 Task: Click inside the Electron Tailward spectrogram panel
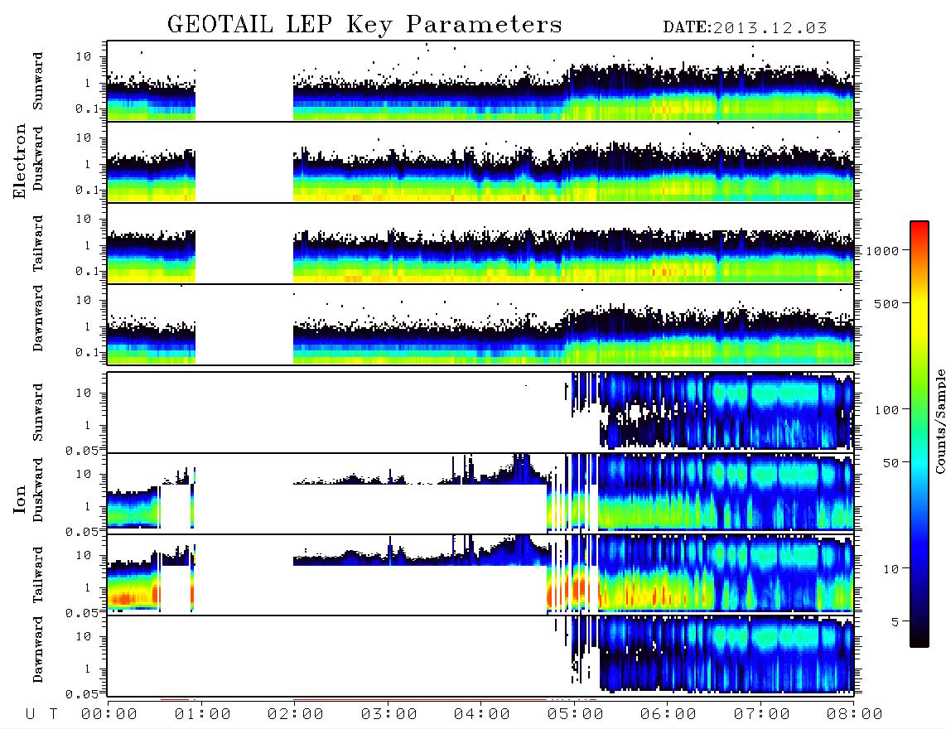(480, 244)
